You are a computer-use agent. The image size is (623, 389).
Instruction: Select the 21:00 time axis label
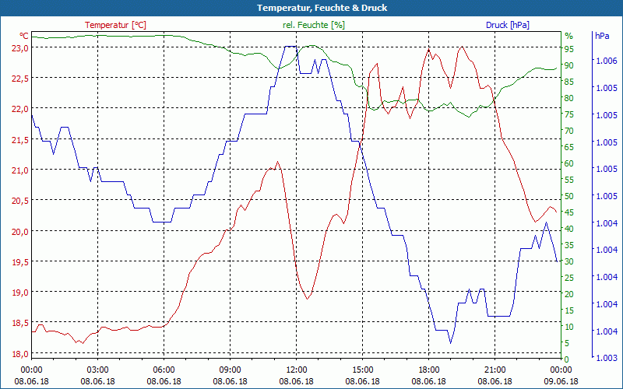click(495, 370)
